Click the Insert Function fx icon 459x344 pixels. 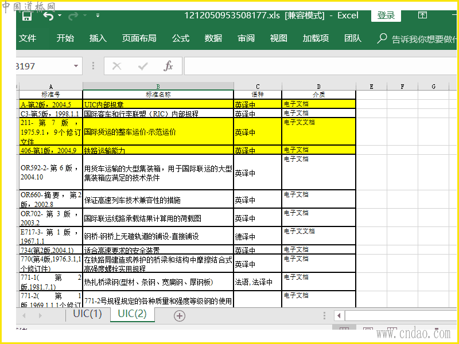[x=168, y=66]
